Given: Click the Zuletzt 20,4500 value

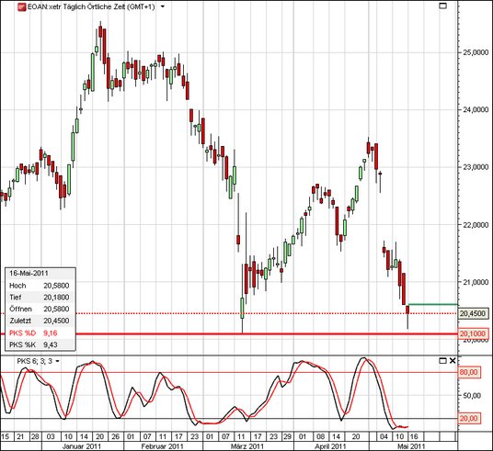Looking at the screenshot, I should coord(56,321).
